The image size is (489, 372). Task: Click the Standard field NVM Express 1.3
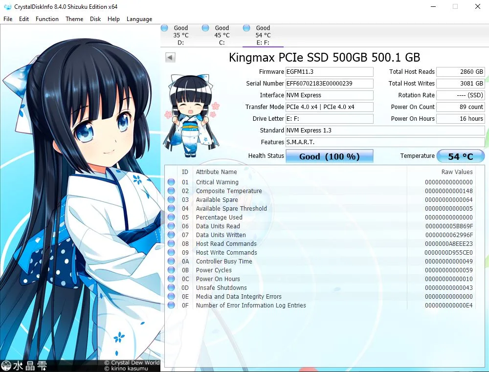[x=385, y=131]
